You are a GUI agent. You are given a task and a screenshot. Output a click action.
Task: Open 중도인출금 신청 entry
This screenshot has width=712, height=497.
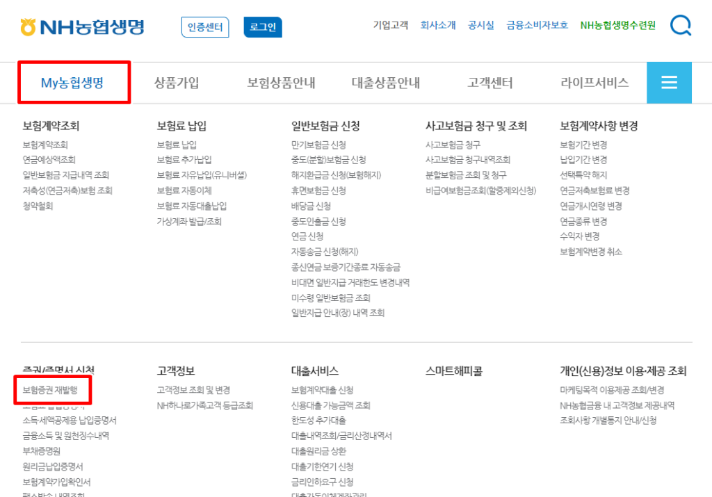(318, 222)
